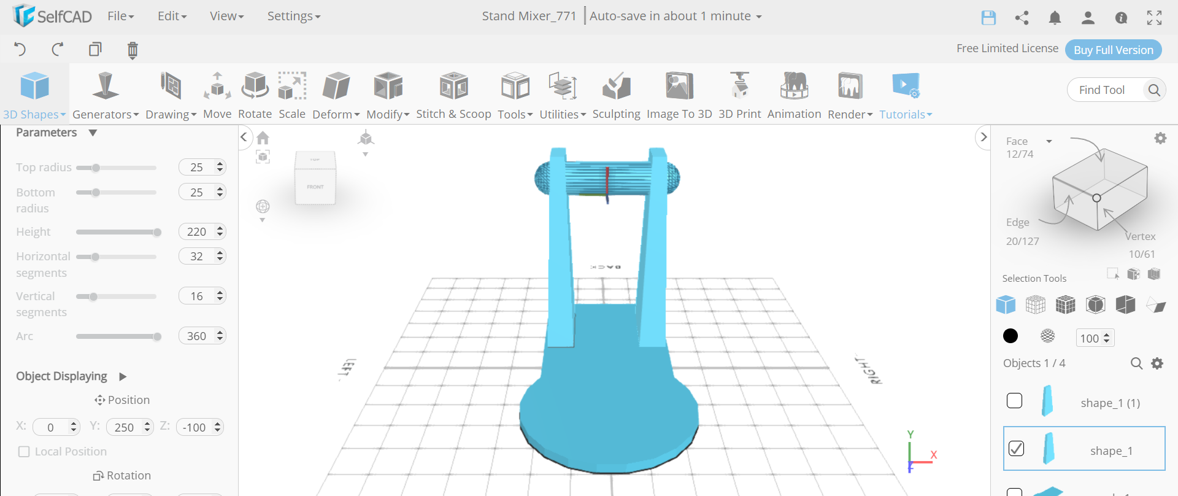Open the Auto-save dropdown
The image size is (1178, 496).
[x=676, y=17]
